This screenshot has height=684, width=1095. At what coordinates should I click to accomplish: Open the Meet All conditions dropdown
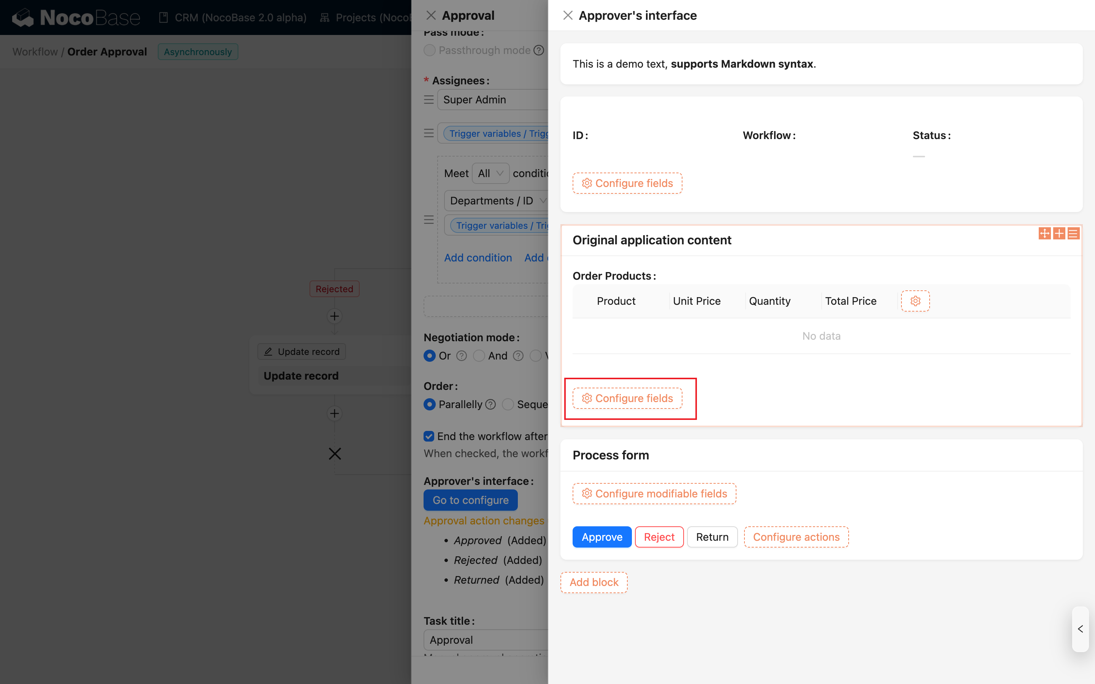pyautogui.click(x=490, y=173)
